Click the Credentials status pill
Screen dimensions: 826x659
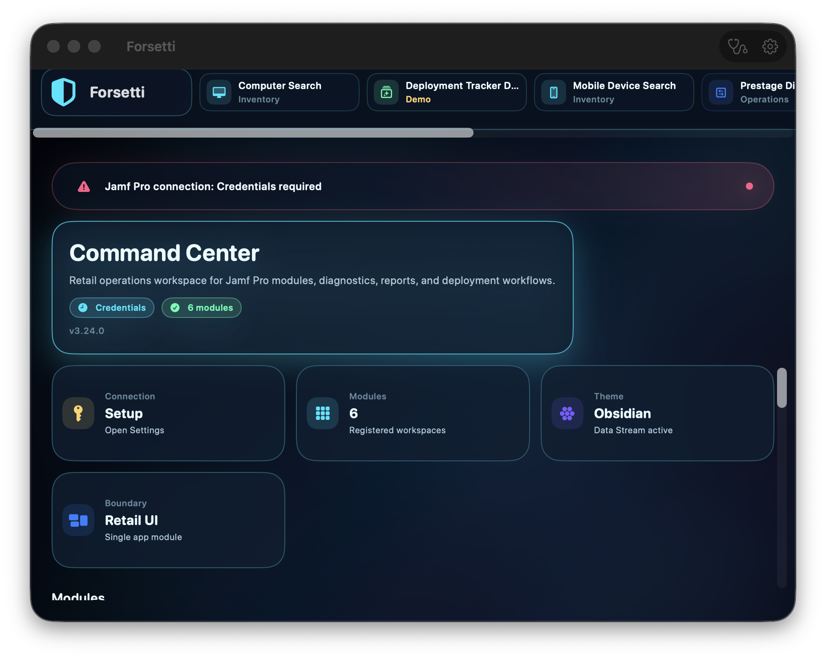click(112, 308)
